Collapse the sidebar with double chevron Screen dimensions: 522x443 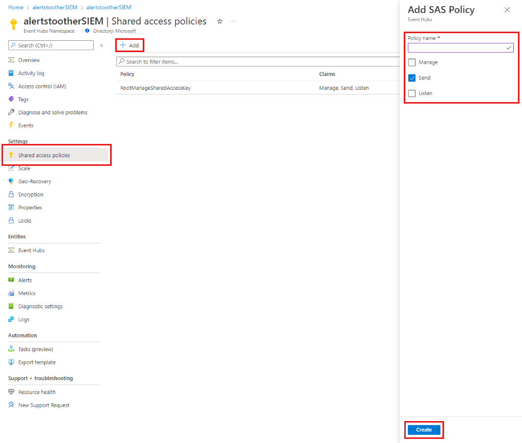(101, 45)
